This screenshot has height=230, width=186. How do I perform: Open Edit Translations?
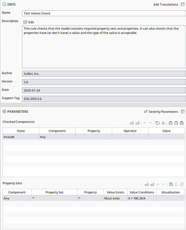(166, 5)
